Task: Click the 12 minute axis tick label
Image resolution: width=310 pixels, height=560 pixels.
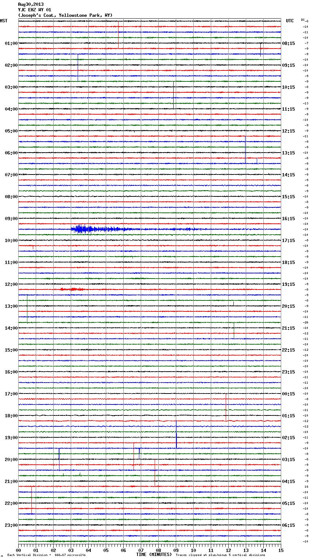Action: click(x=228, y=550)
